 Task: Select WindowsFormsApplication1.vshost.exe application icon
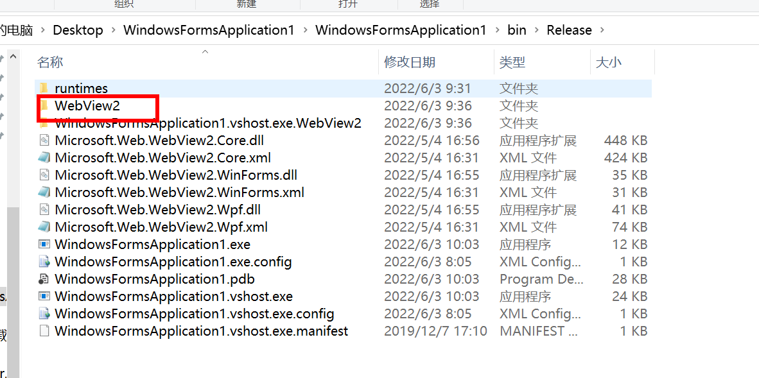click(x=44, y=296)
